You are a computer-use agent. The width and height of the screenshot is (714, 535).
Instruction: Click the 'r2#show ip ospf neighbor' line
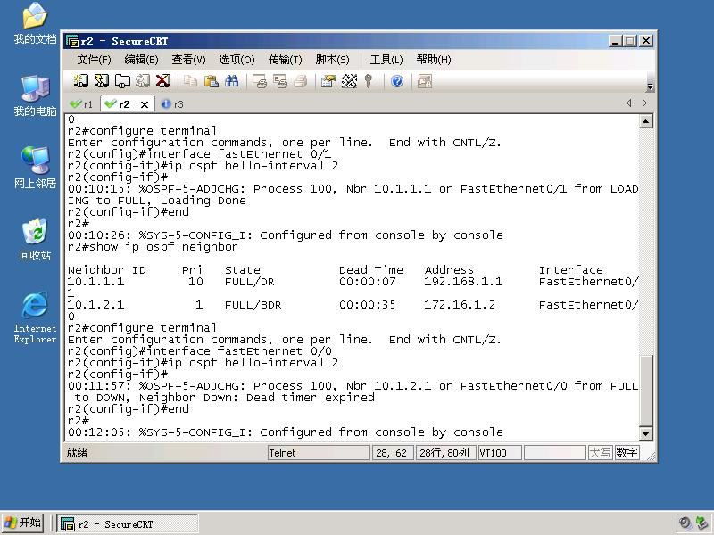coord(153,247)
